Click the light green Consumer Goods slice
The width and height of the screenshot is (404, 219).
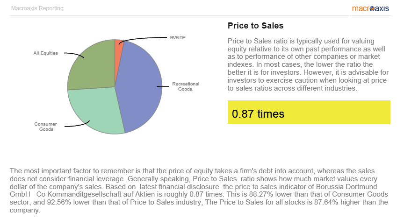click(x=96, y=110)
